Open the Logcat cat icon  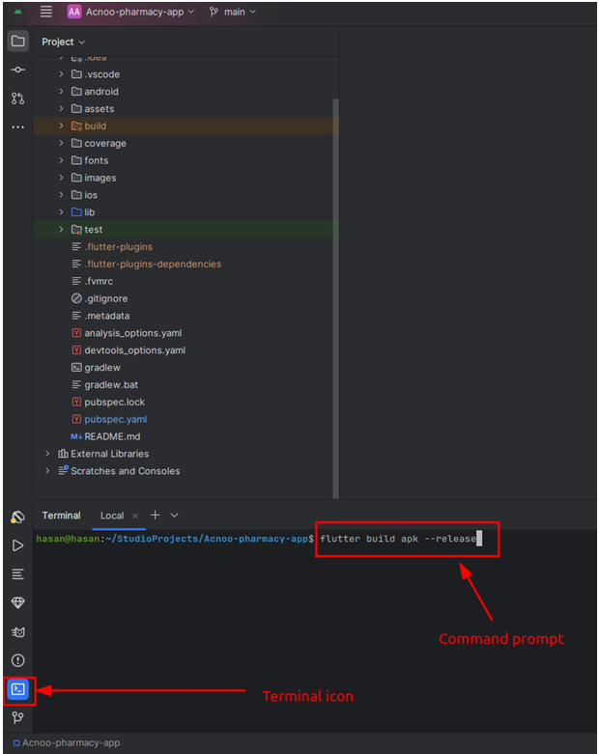pyautogui.click(x=17, y=631)
